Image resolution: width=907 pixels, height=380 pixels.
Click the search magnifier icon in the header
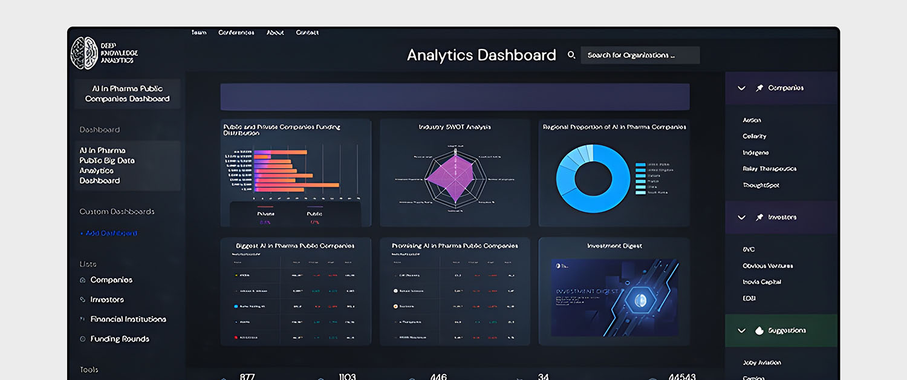click(x=571, y=55)
